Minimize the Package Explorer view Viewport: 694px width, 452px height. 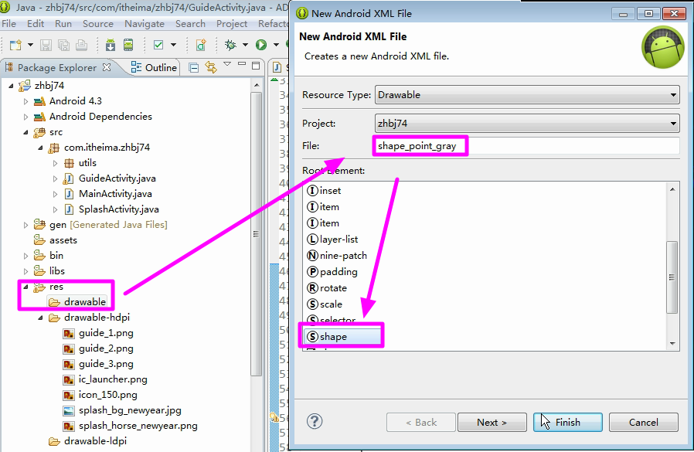click(242, 65)
